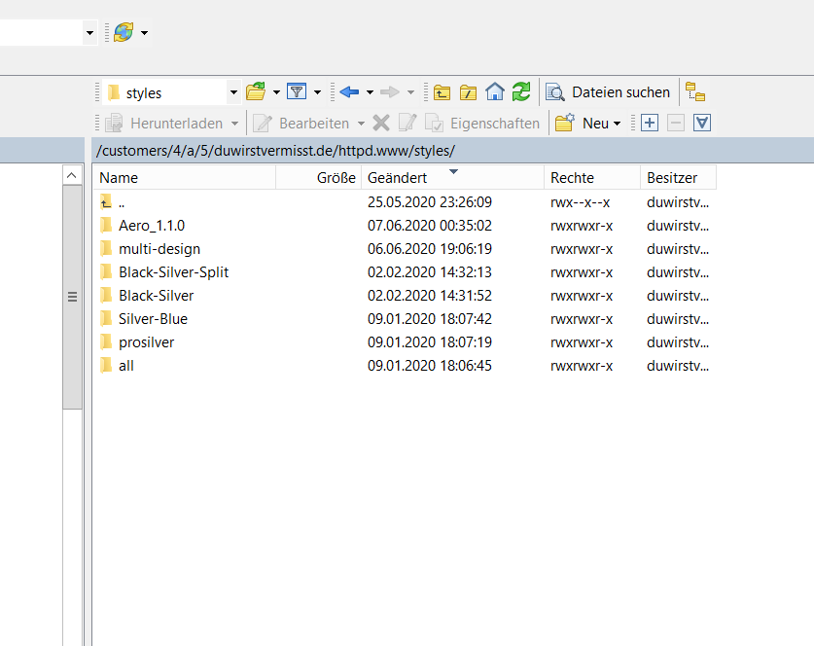Screen dimensions: 814x646
Task: Click the multi-design folder icon
Action: point(106,248)
